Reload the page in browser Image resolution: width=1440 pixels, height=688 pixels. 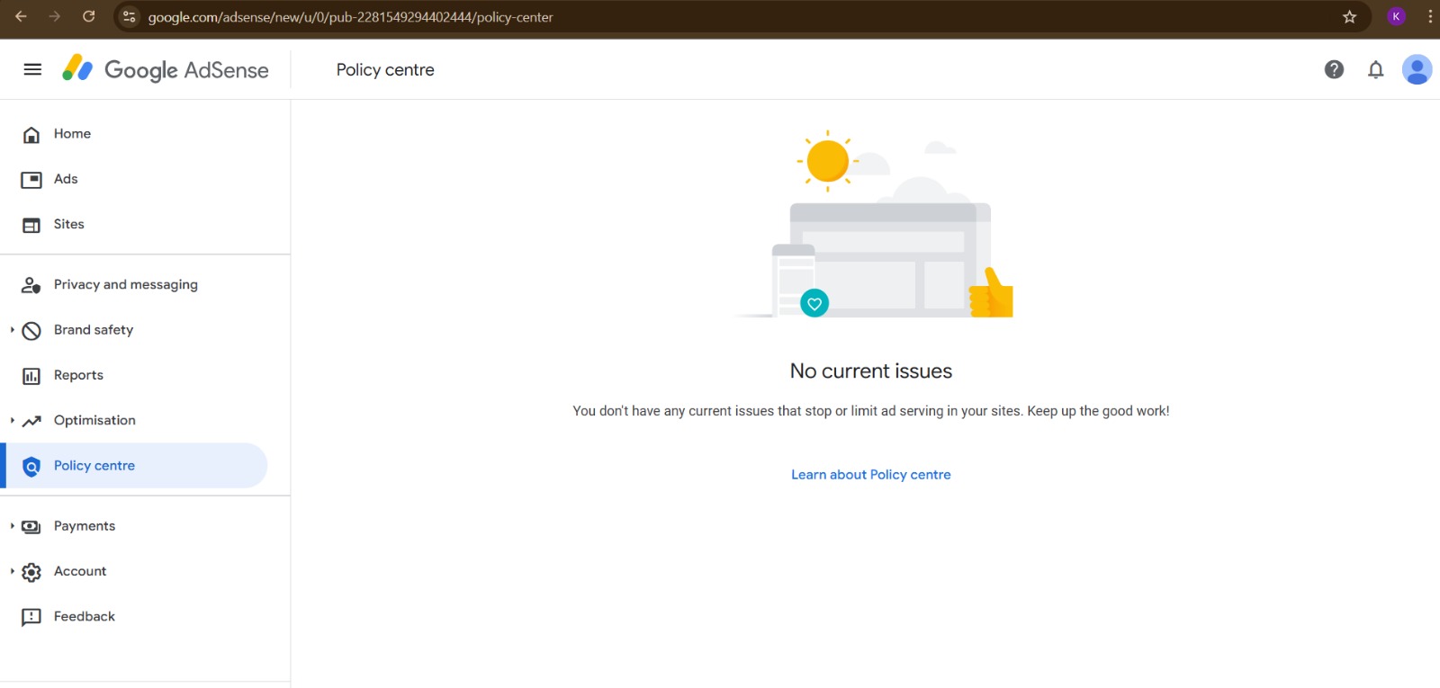pyautogui.click(x=88, y=16)
